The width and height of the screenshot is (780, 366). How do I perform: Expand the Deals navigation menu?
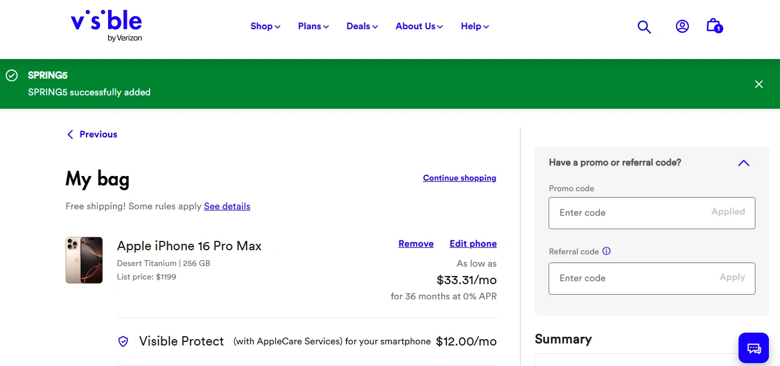pos(362,26)
